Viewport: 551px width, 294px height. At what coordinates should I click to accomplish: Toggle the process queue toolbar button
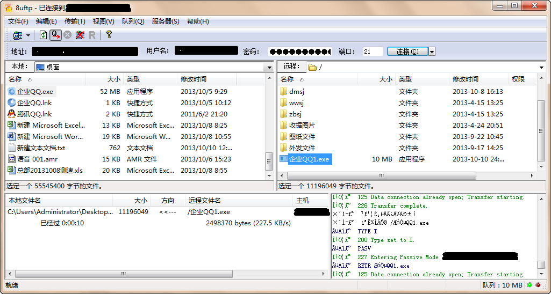click(x=55, y=35)
